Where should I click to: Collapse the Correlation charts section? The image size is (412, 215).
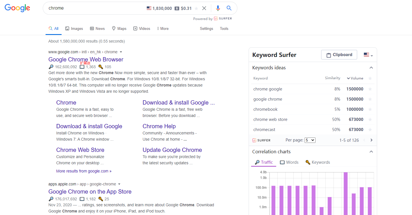pos(371,152)
